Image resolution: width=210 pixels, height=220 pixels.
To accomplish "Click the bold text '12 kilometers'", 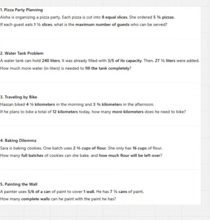I will pyautogui.click(x=65, y=112).
